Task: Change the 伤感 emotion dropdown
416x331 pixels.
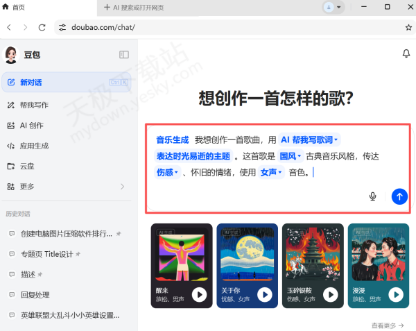Action: tap(167, 173)
